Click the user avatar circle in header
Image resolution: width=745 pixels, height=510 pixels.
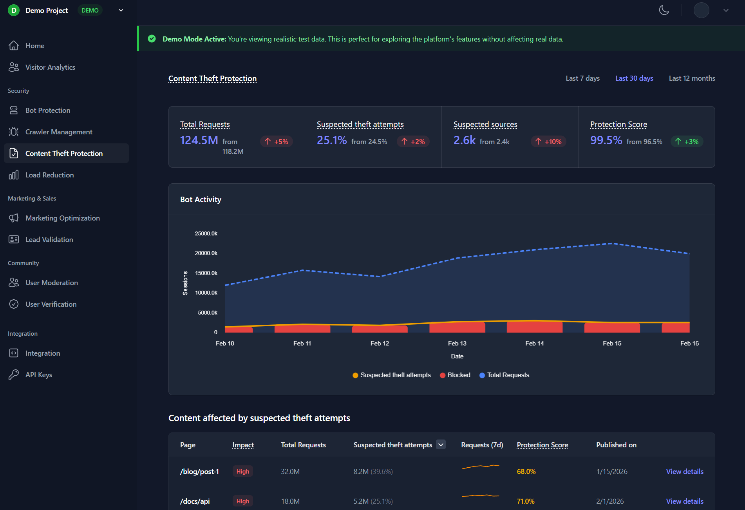point(701,11)
